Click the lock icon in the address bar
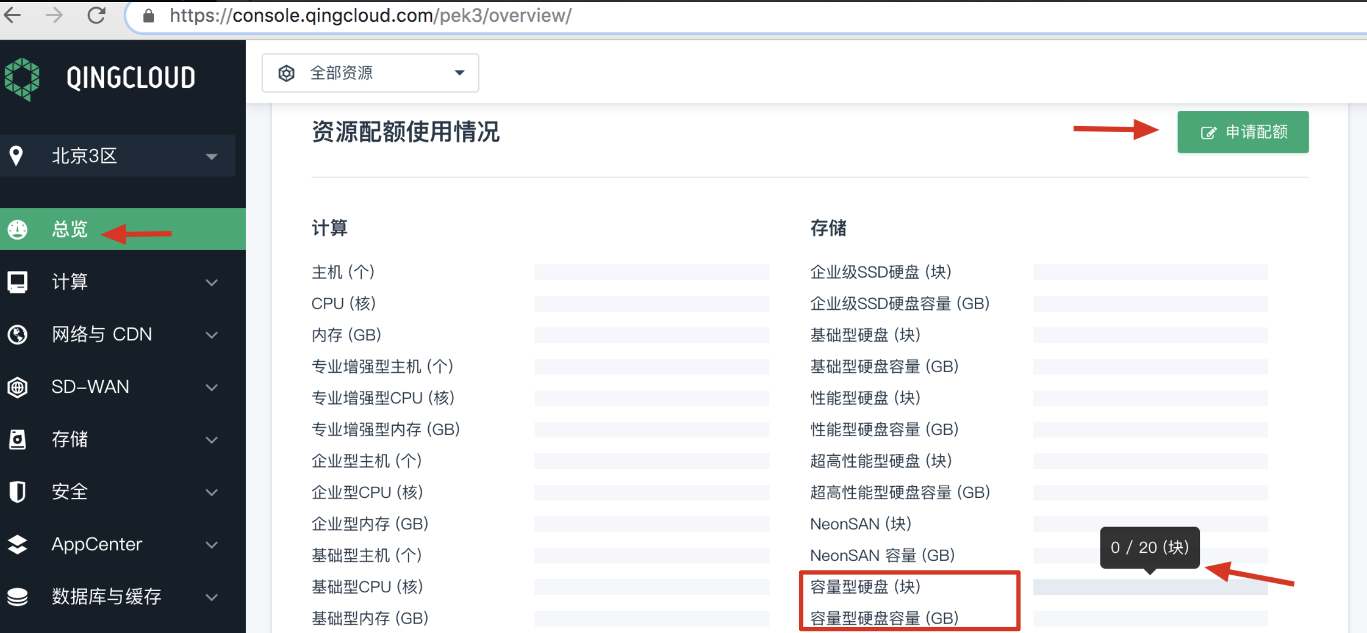Image resolution: width=1367 pixels, height=633 pixels. pyautogui.click(x=149, y=16)
